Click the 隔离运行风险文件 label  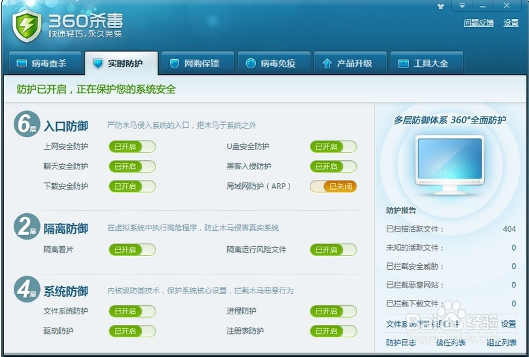point(257,249)
